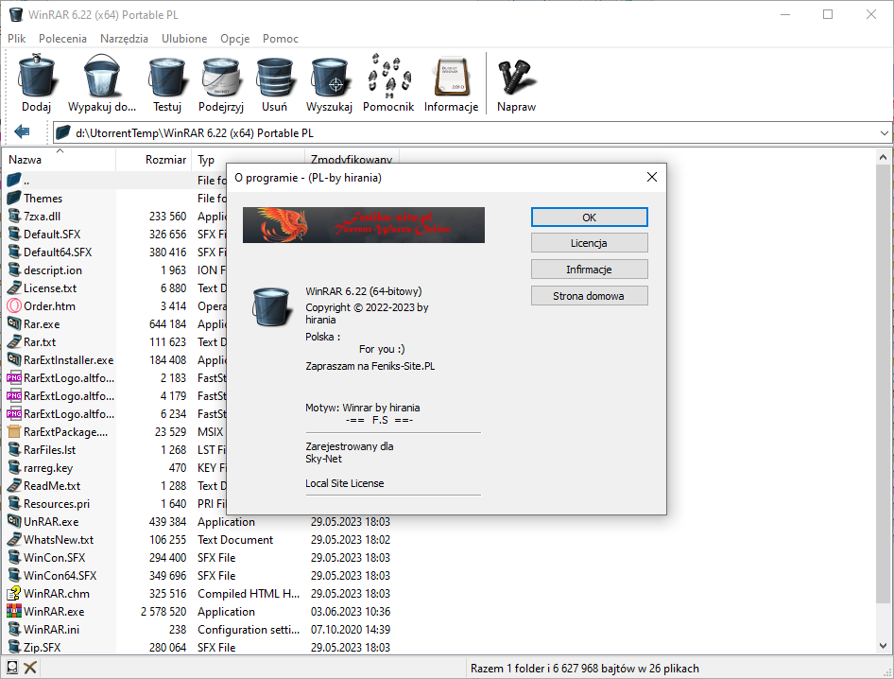This screenshot has height=679, width=894.
Task: Click the Napraw repair icon
Action: pyautogui.click(x=516, y=77)
